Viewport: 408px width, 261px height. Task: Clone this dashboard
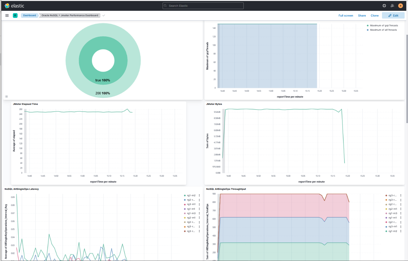[375, 16]
